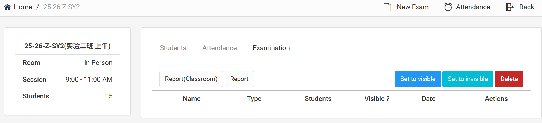Click the New Exam text label

(412, 7)
